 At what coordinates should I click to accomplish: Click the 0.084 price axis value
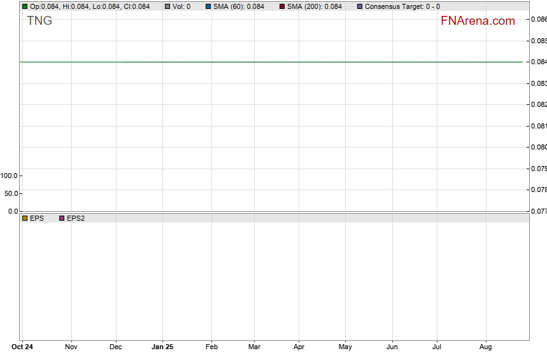click(538, 62)
